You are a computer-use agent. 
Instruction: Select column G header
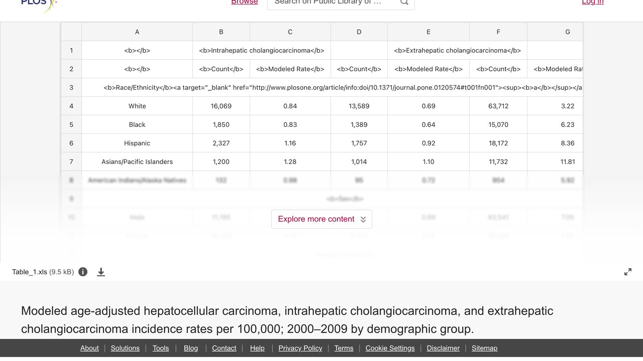tap(555, 32)
